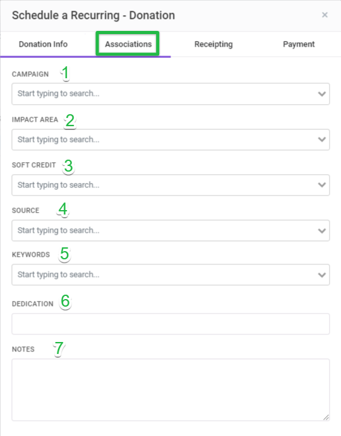Select the Payment tab
This screenshot has height=436, width=341.
[299, 44]
